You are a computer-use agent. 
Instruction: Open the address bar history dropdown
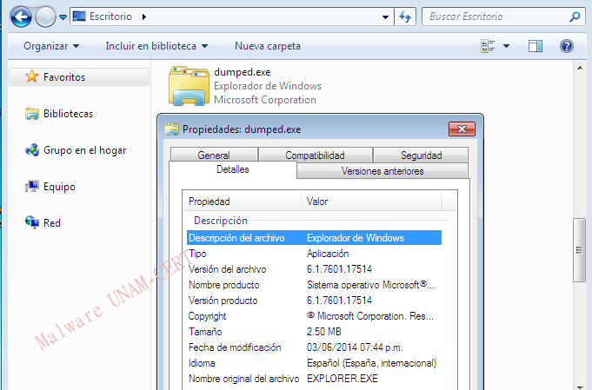[x=385, y=17]
